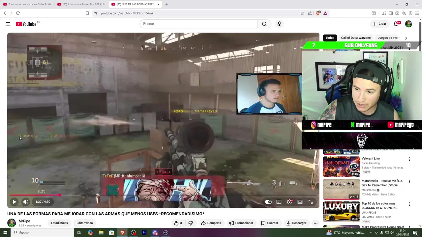
Task: Open the Estadísticas button
Action: coord(59,223)
